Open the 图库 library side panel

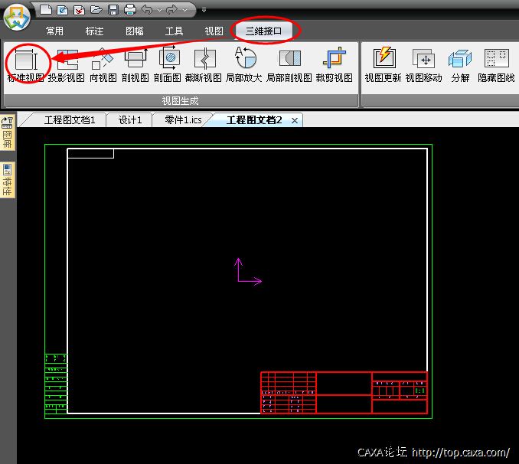click(8, 132)
